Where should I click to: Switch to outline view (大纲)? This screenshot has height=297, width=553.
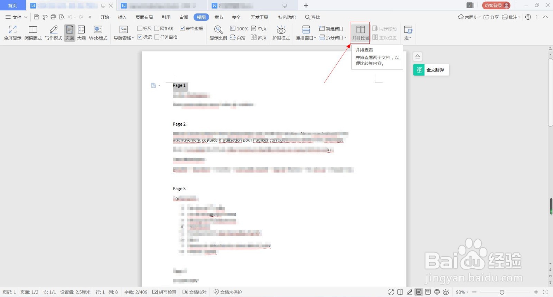(x=81, y=33)
